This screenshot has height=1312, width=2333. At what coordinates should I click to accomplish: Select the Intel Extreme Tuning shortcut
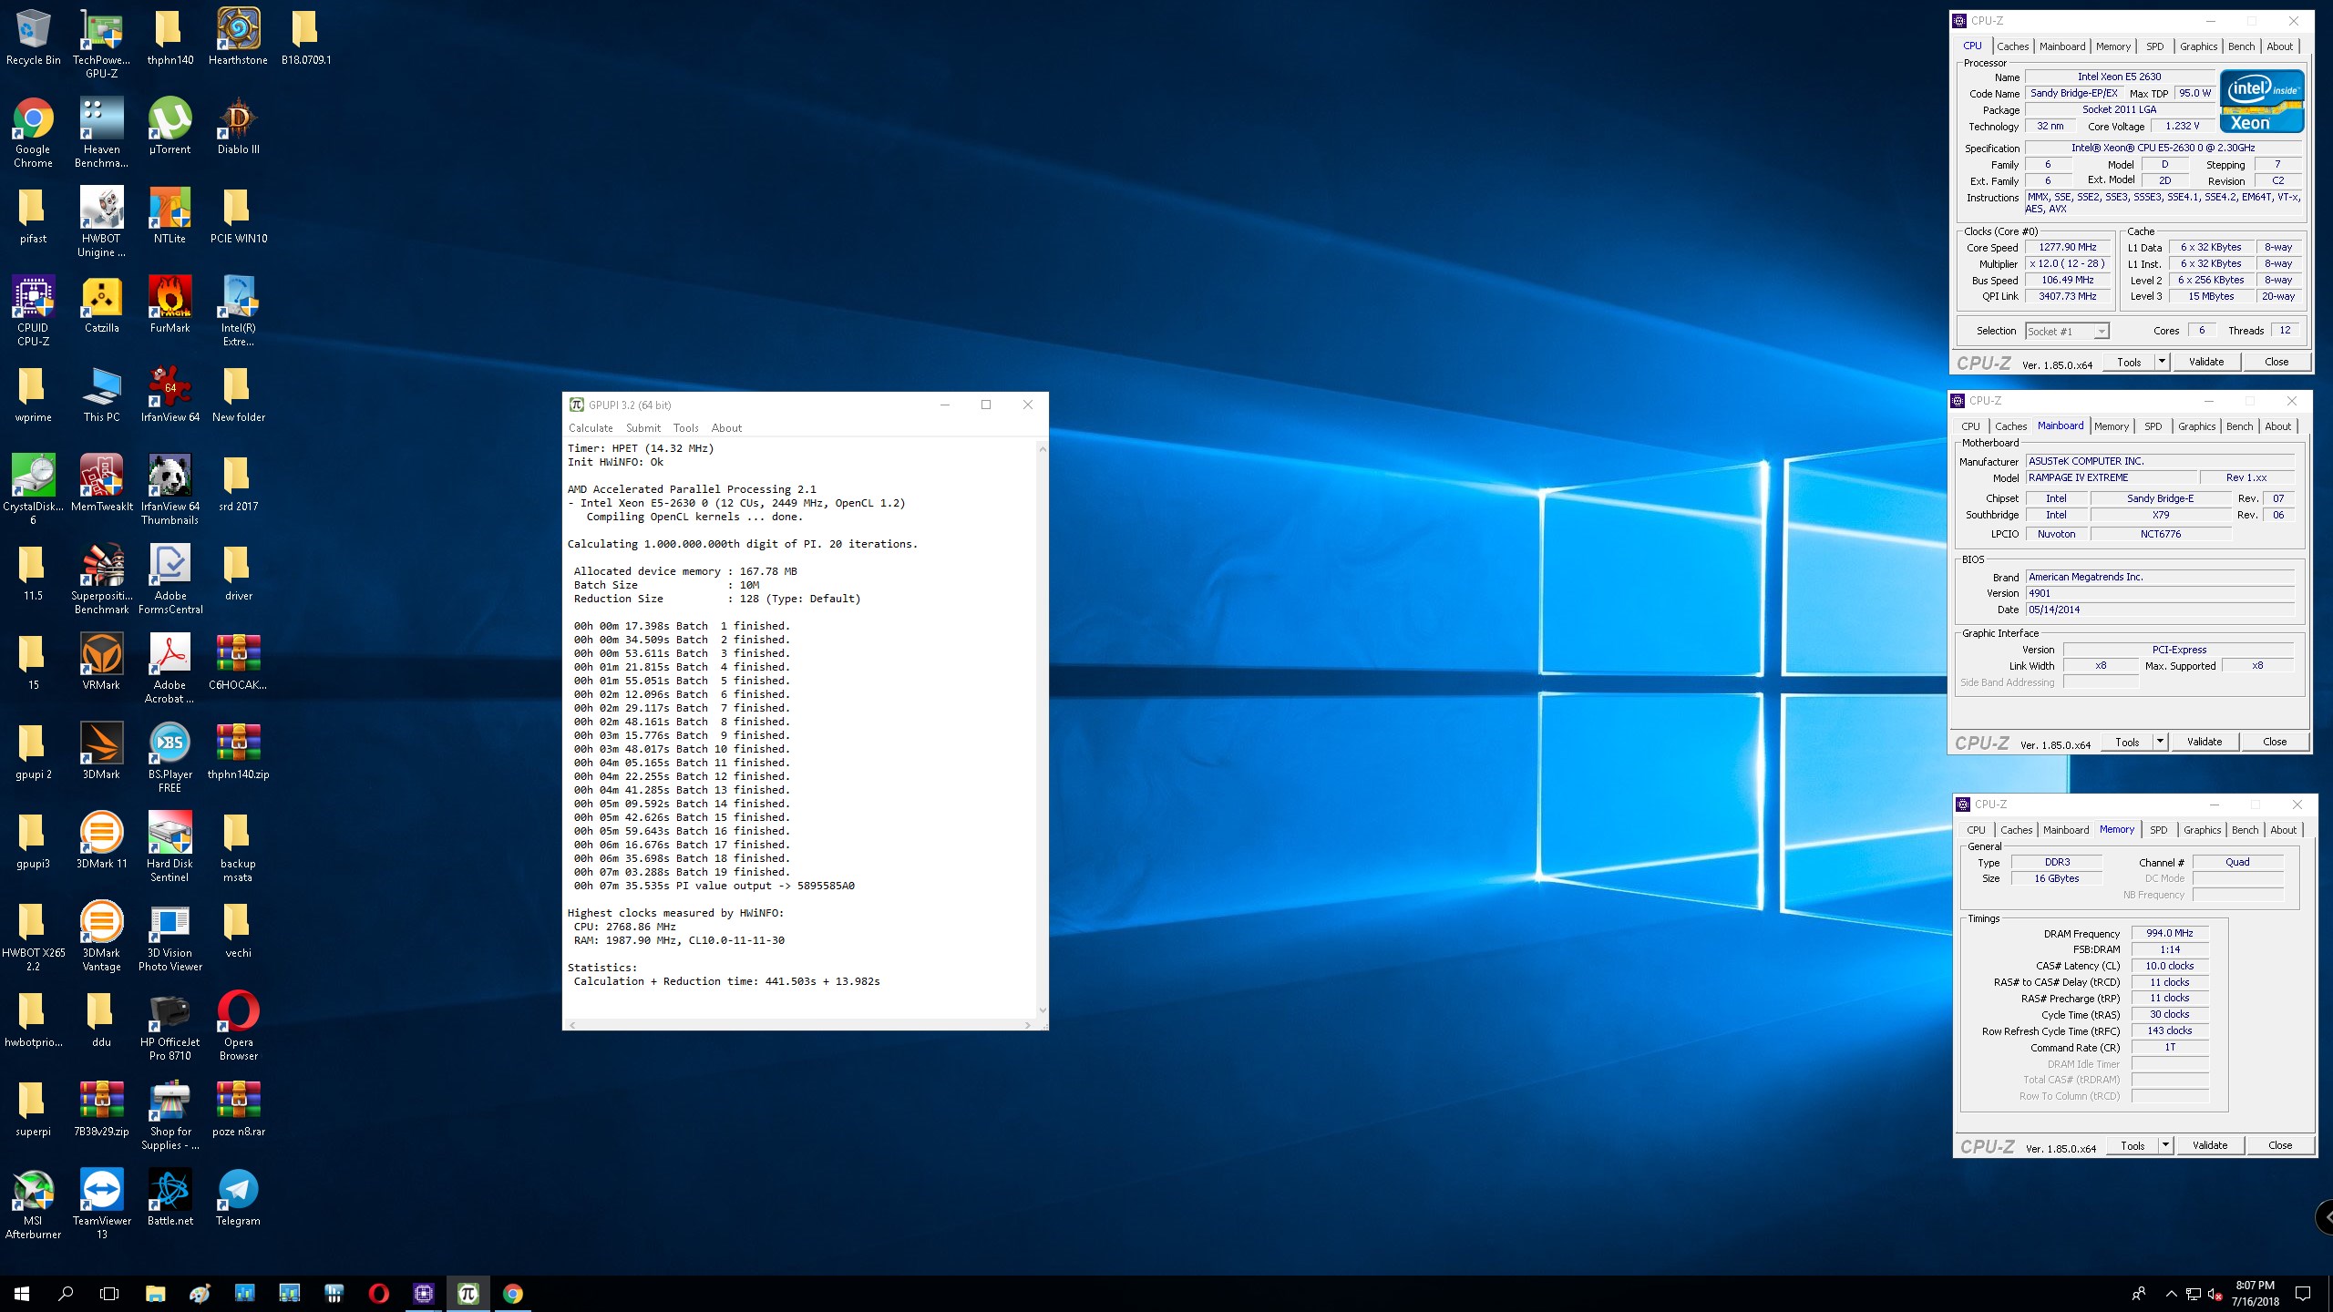(x=238, y=311)
